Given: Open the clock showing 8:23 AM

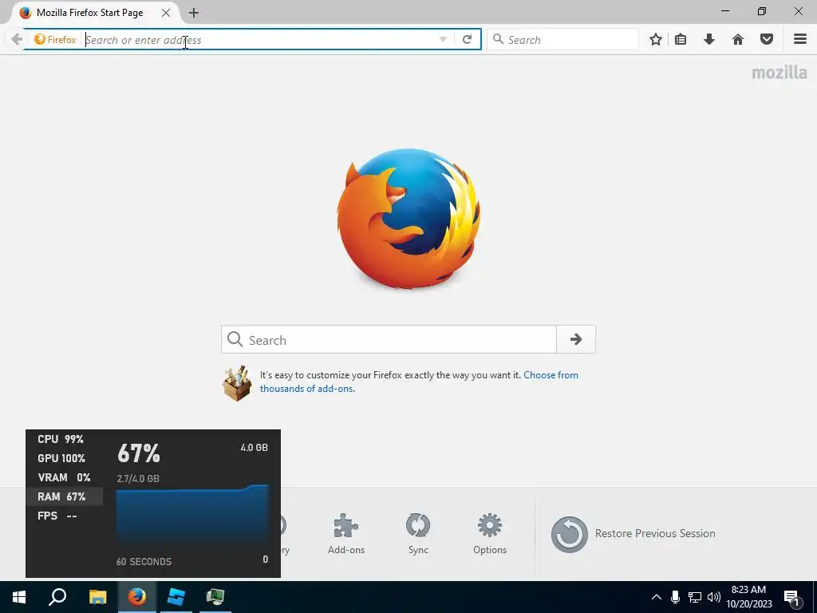Looking at the screenshot, I should click(x=748, y=597).
